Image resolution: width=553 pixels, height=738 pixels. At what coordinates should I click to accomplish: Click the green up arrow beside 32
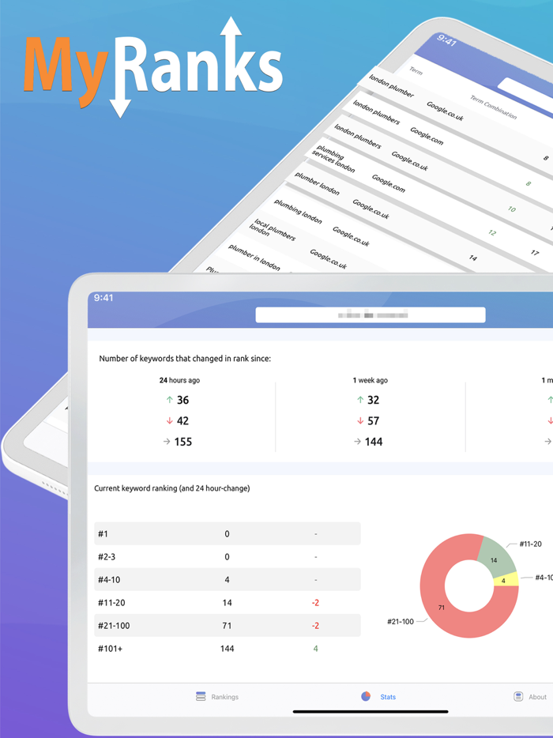click(x=360, y=400)
